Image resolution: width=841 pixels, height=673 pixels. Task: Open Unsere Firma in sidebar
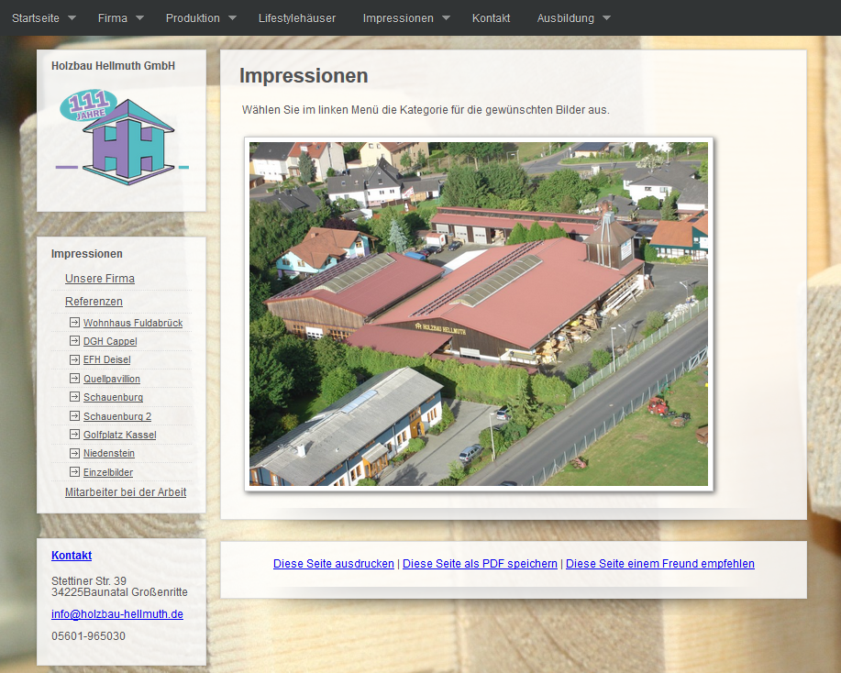100,279
